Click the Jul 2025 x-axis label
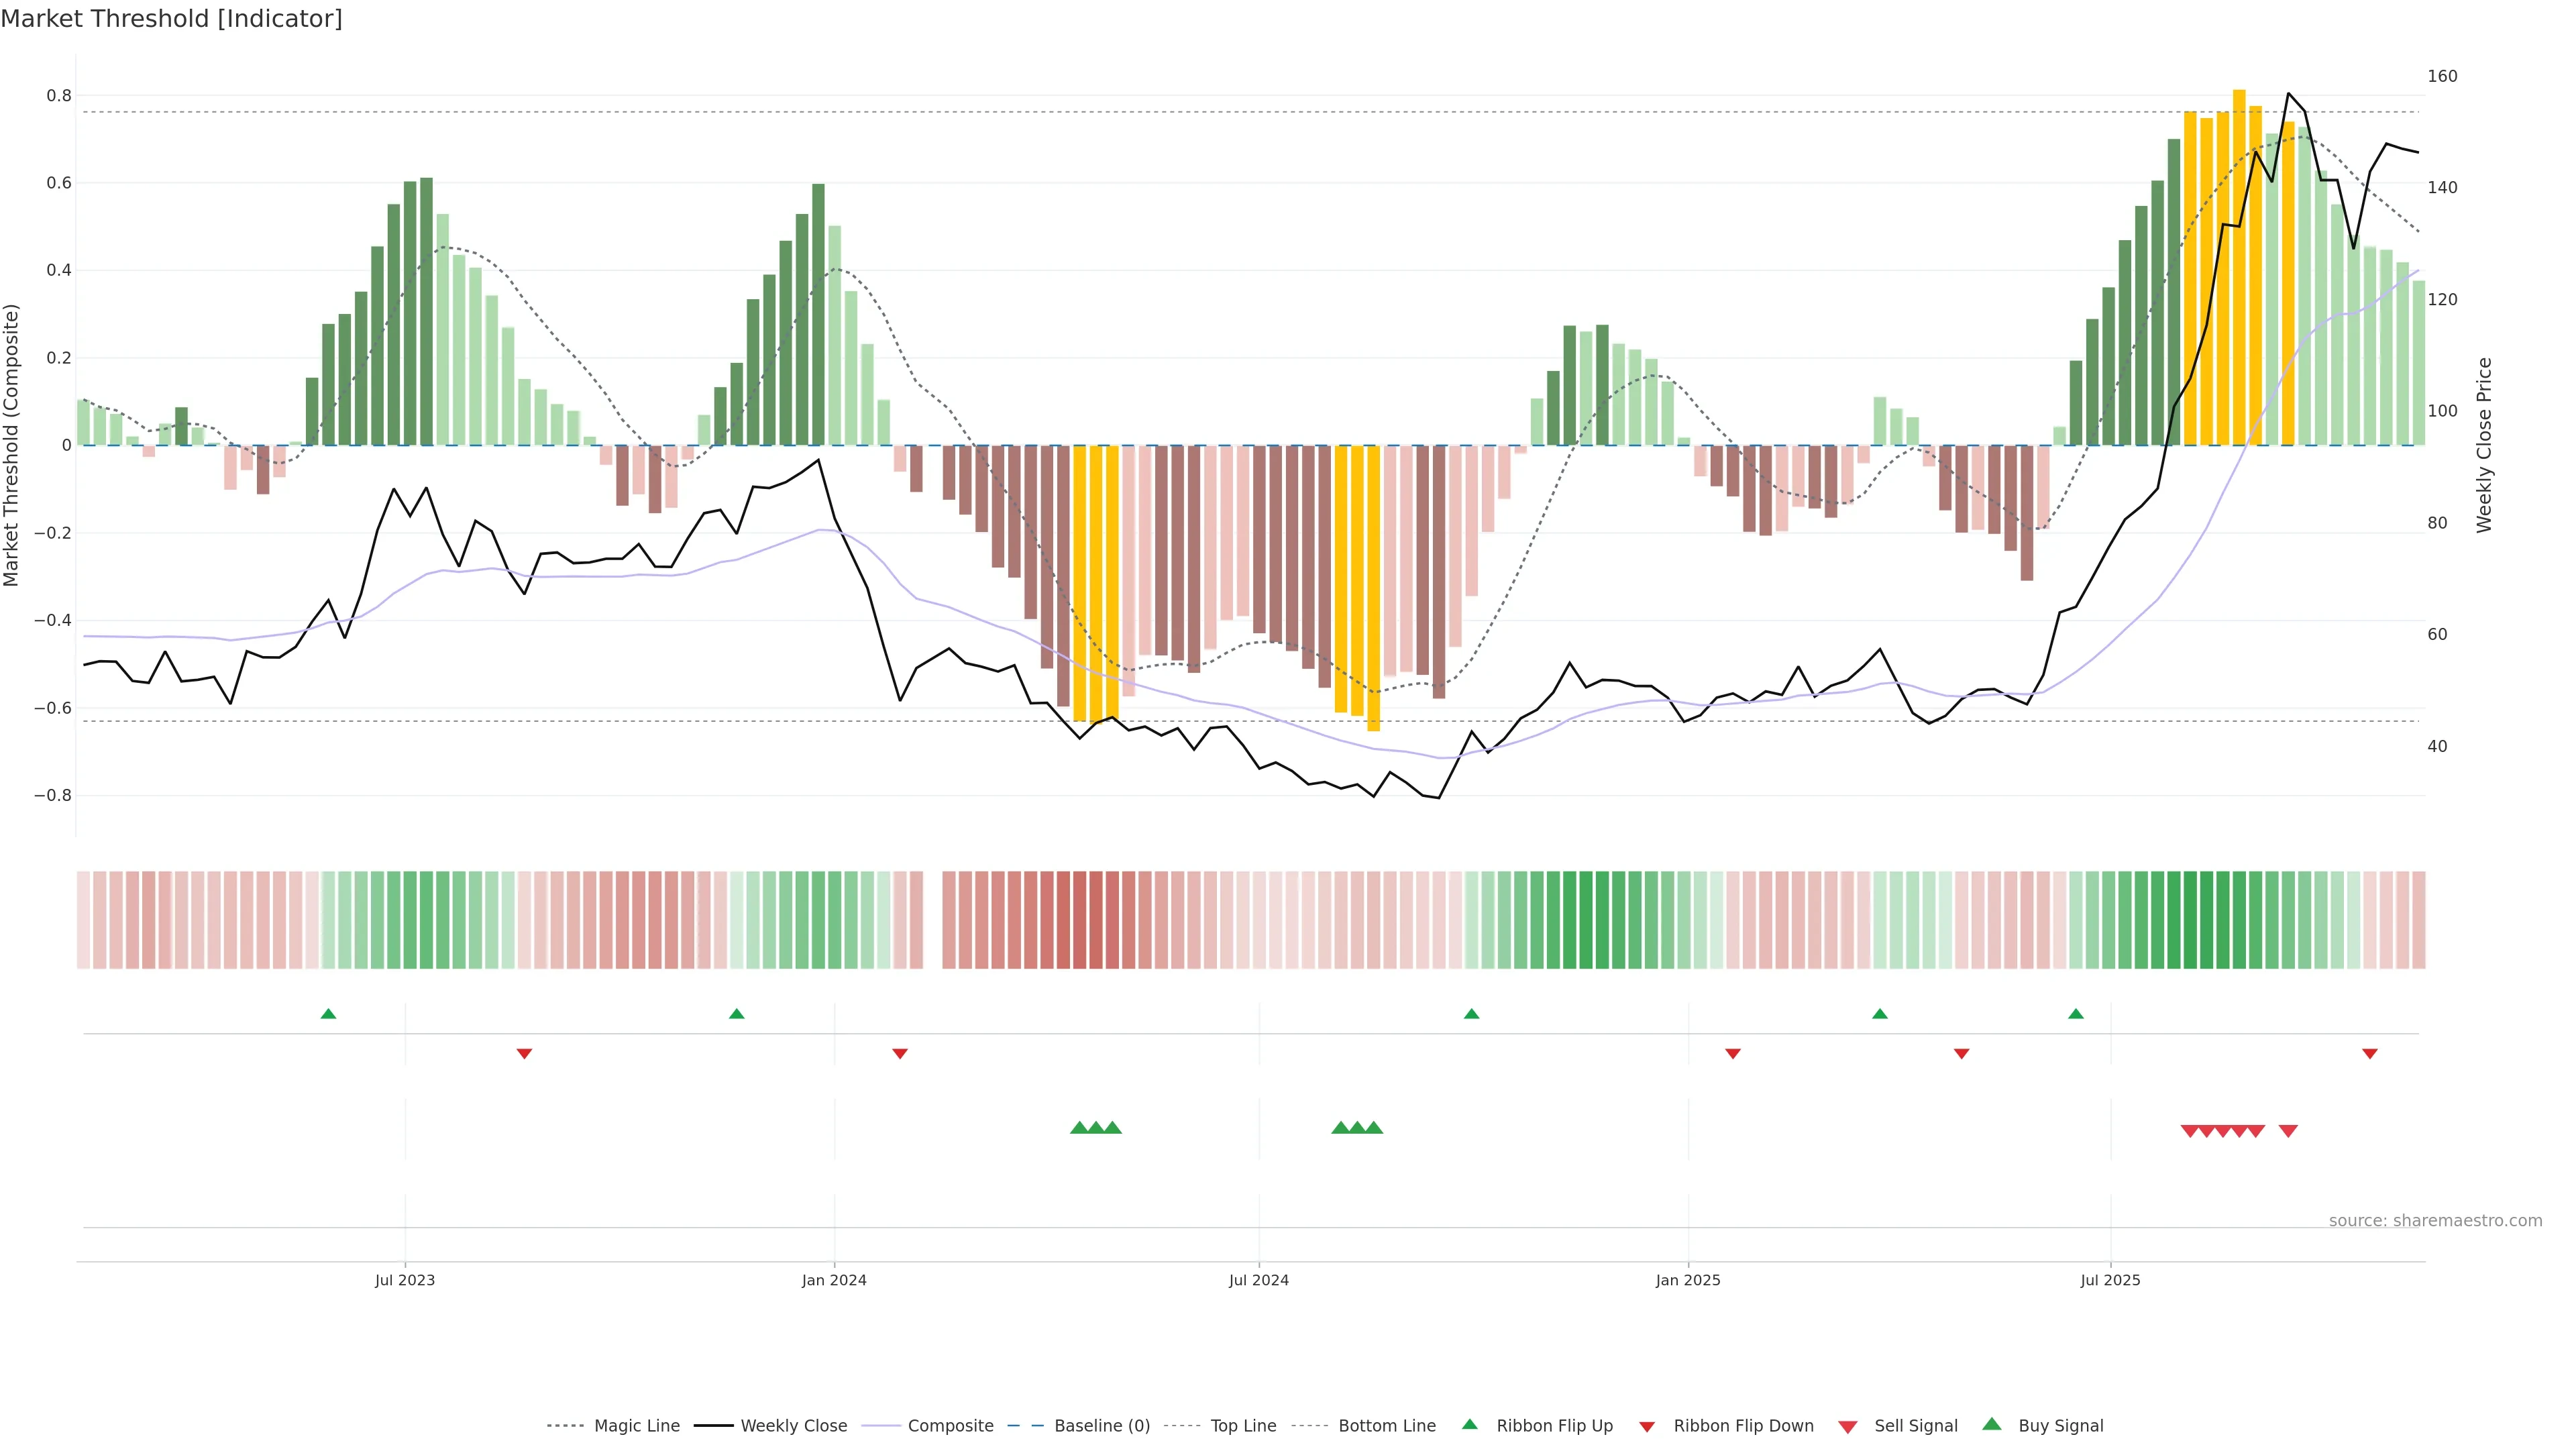The width and height of the screenshot is (2576, 1449). tap(2110, 1280)
